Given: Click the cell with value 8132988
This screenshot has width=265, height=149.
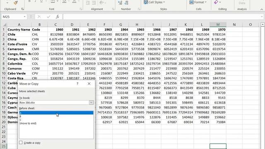Looking at the screenshot, I should (55, 34).
